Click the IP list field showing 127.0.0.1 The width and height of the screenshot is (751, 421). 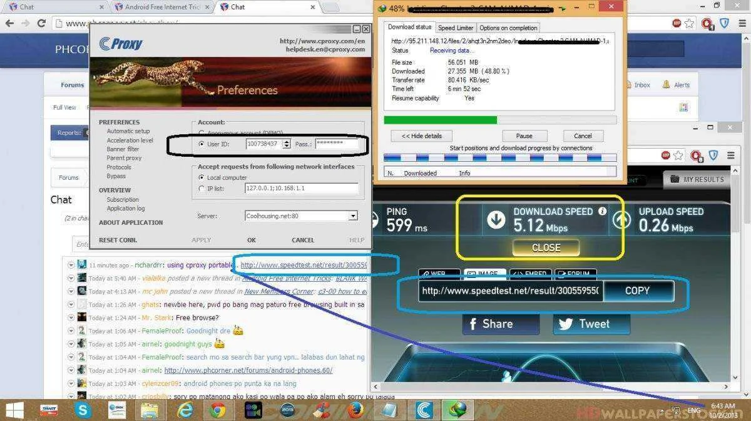[x=302, y=188]
